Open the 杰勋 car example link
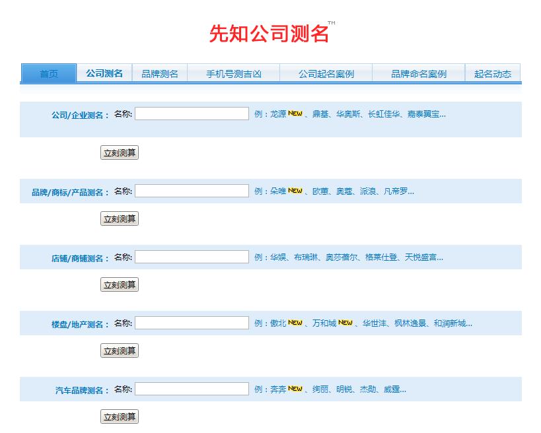Image resolution: width=541 pixels, height=433 pixels. point(368,389)
